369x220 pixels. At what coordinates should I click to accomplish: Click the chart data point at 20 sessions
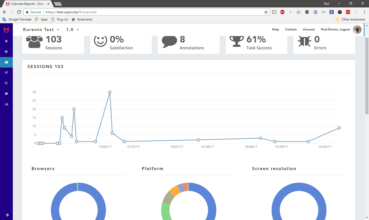pyautogui.click(x=74, y=109)
